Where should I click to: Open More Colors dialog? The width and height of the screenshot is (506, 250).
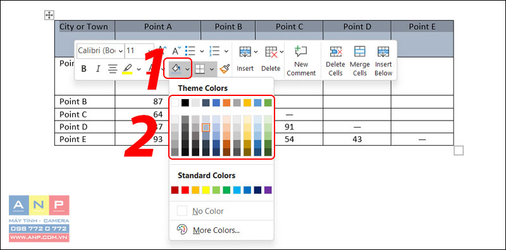pos(216,230)
